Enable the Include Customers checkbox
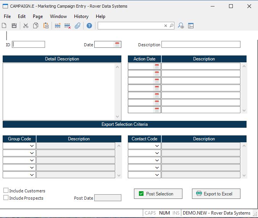 point(6,190)
